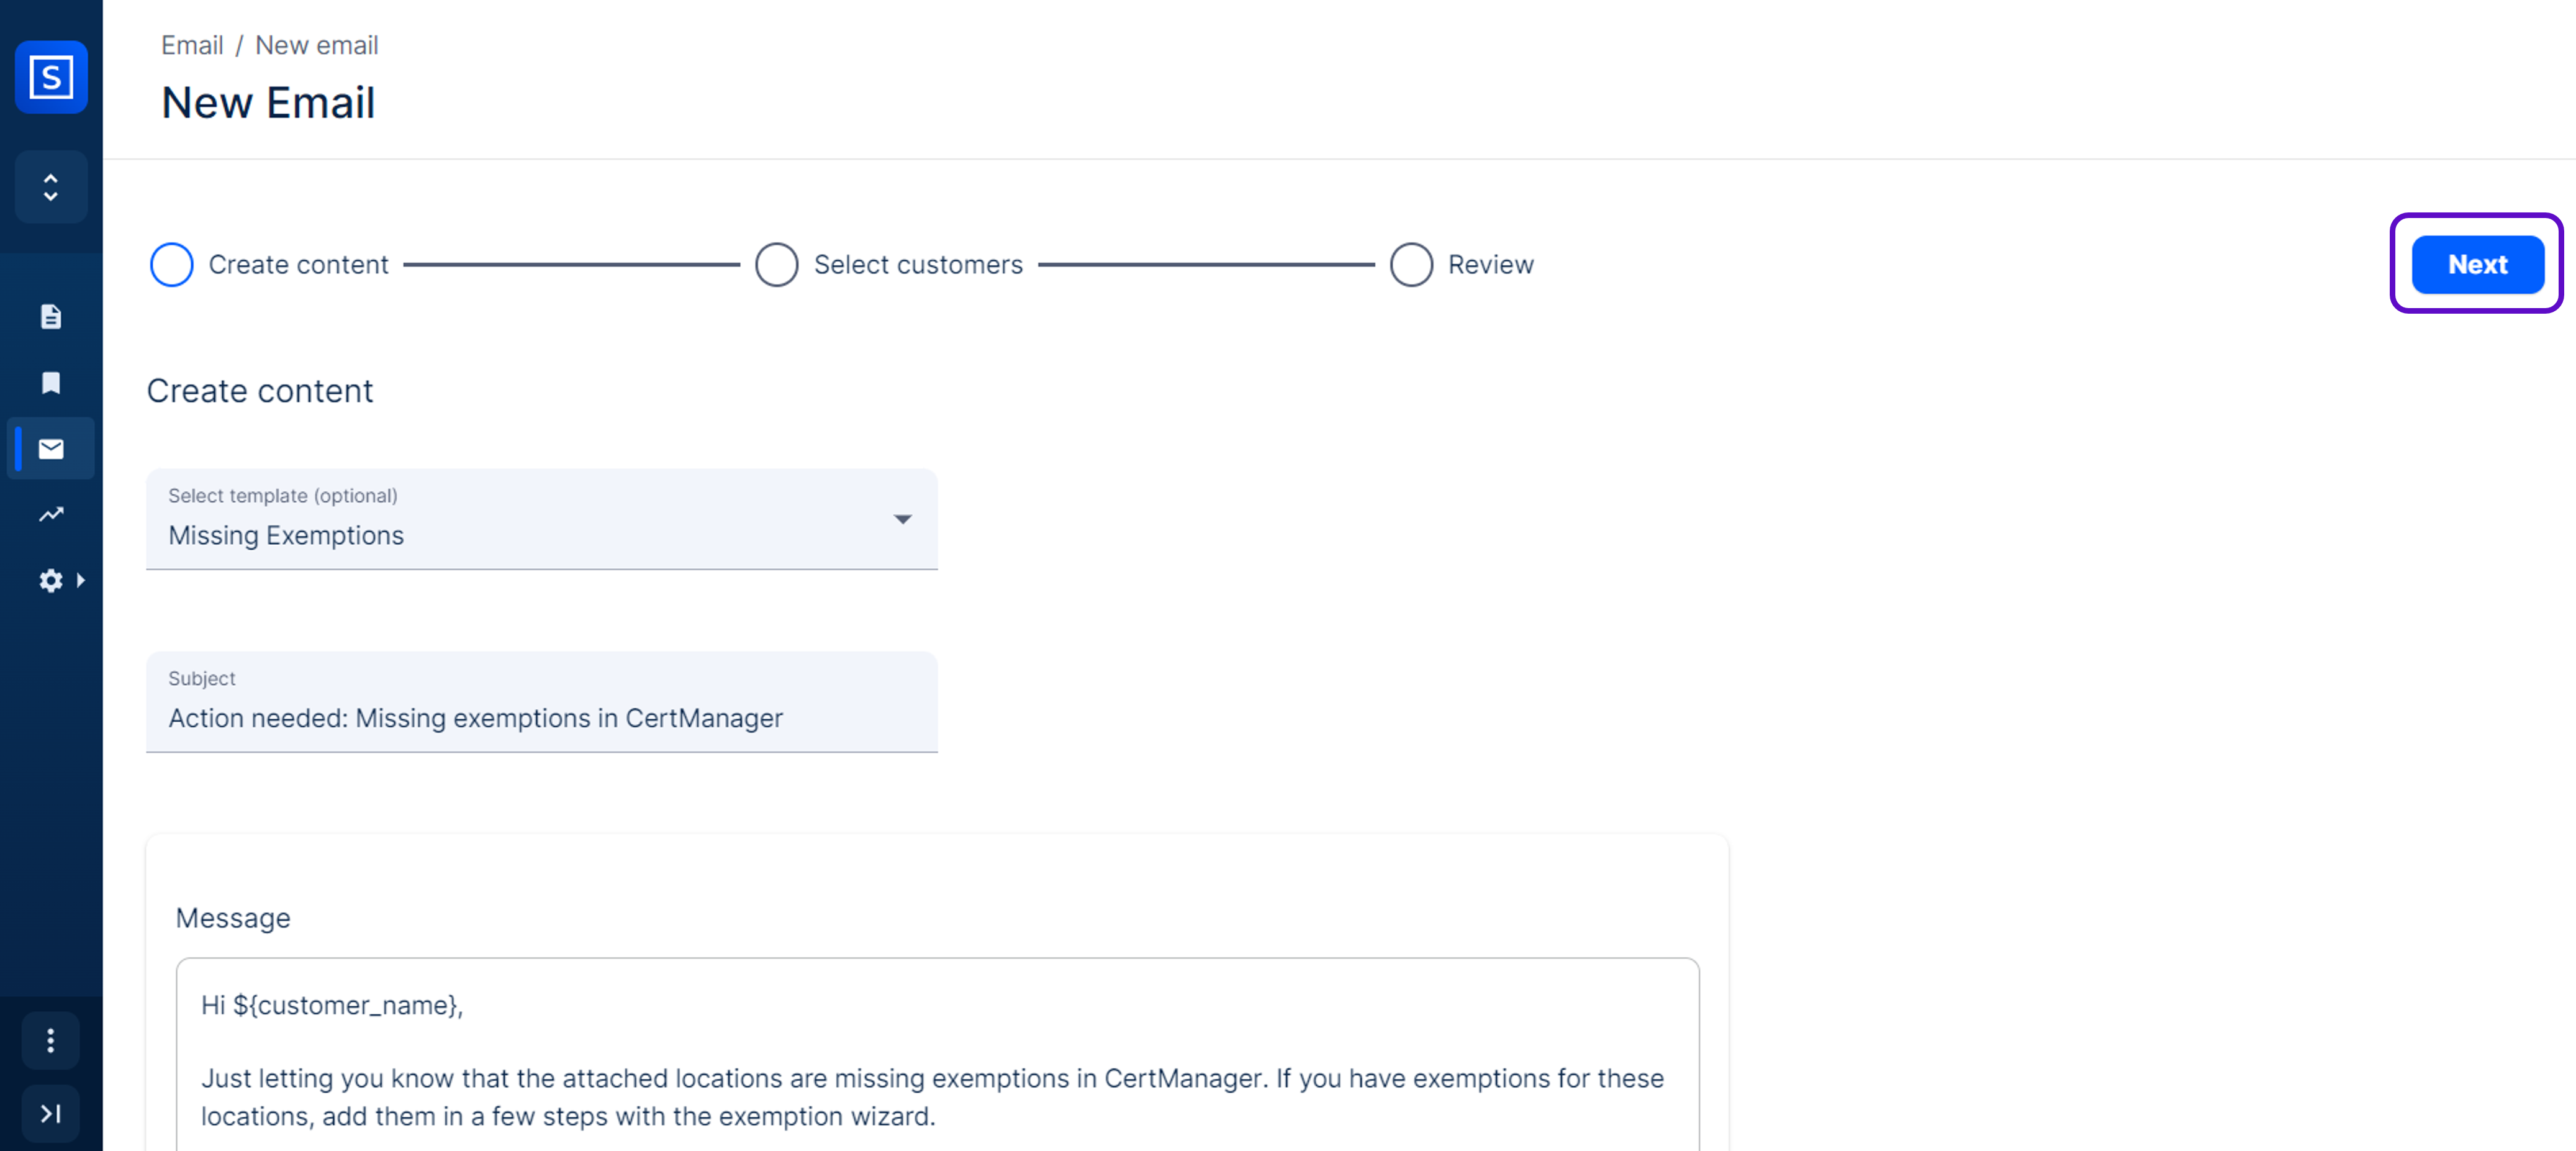
Task: Open the trending chart icon in sidebar
Action: (51, 514)
